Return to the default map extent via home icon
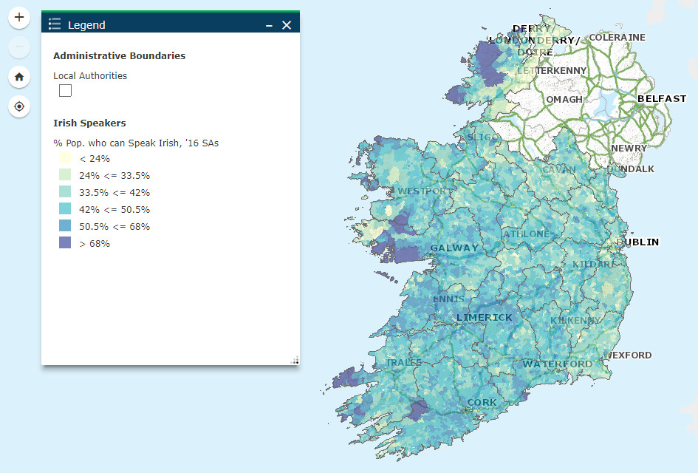698x473 pixels. click(x=19, y=77)
